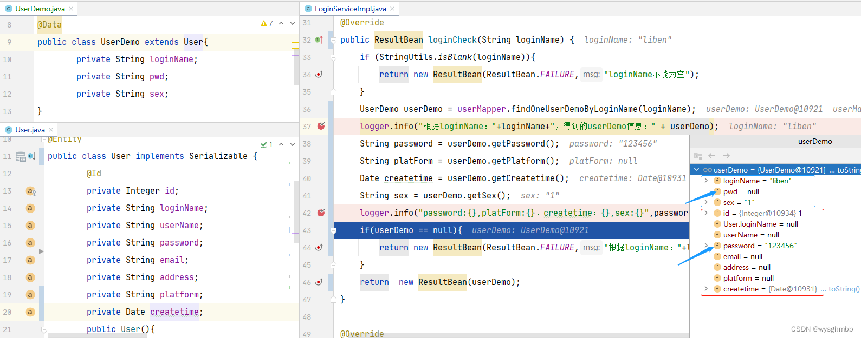
Task: Switch to the LoginServiceImpl.java tab
Action: pos(350,9)
